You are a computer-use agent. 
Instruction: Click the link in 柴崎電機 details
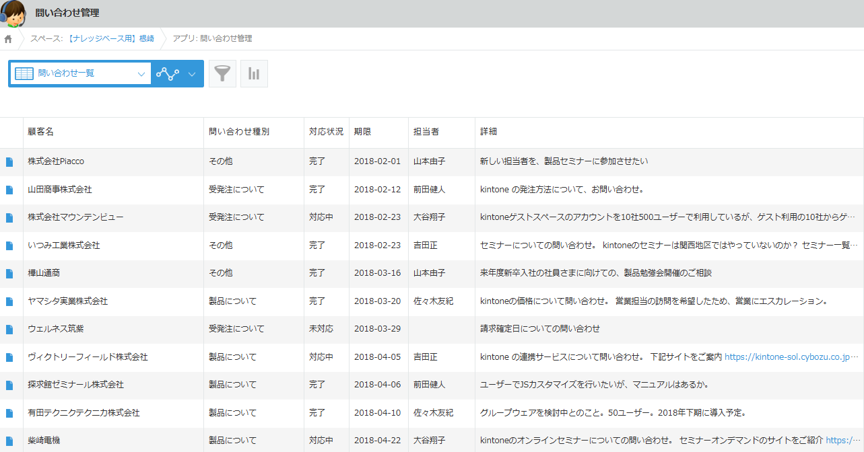[843, 441]
